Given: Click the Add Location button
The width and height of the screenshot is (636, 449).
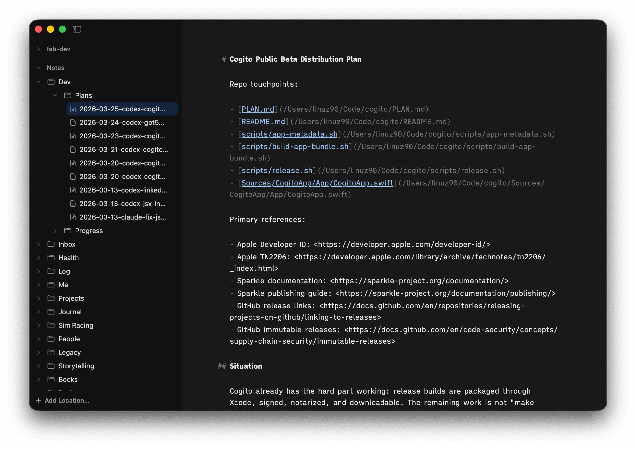Looking at the screenshot, I should [62, 400].
